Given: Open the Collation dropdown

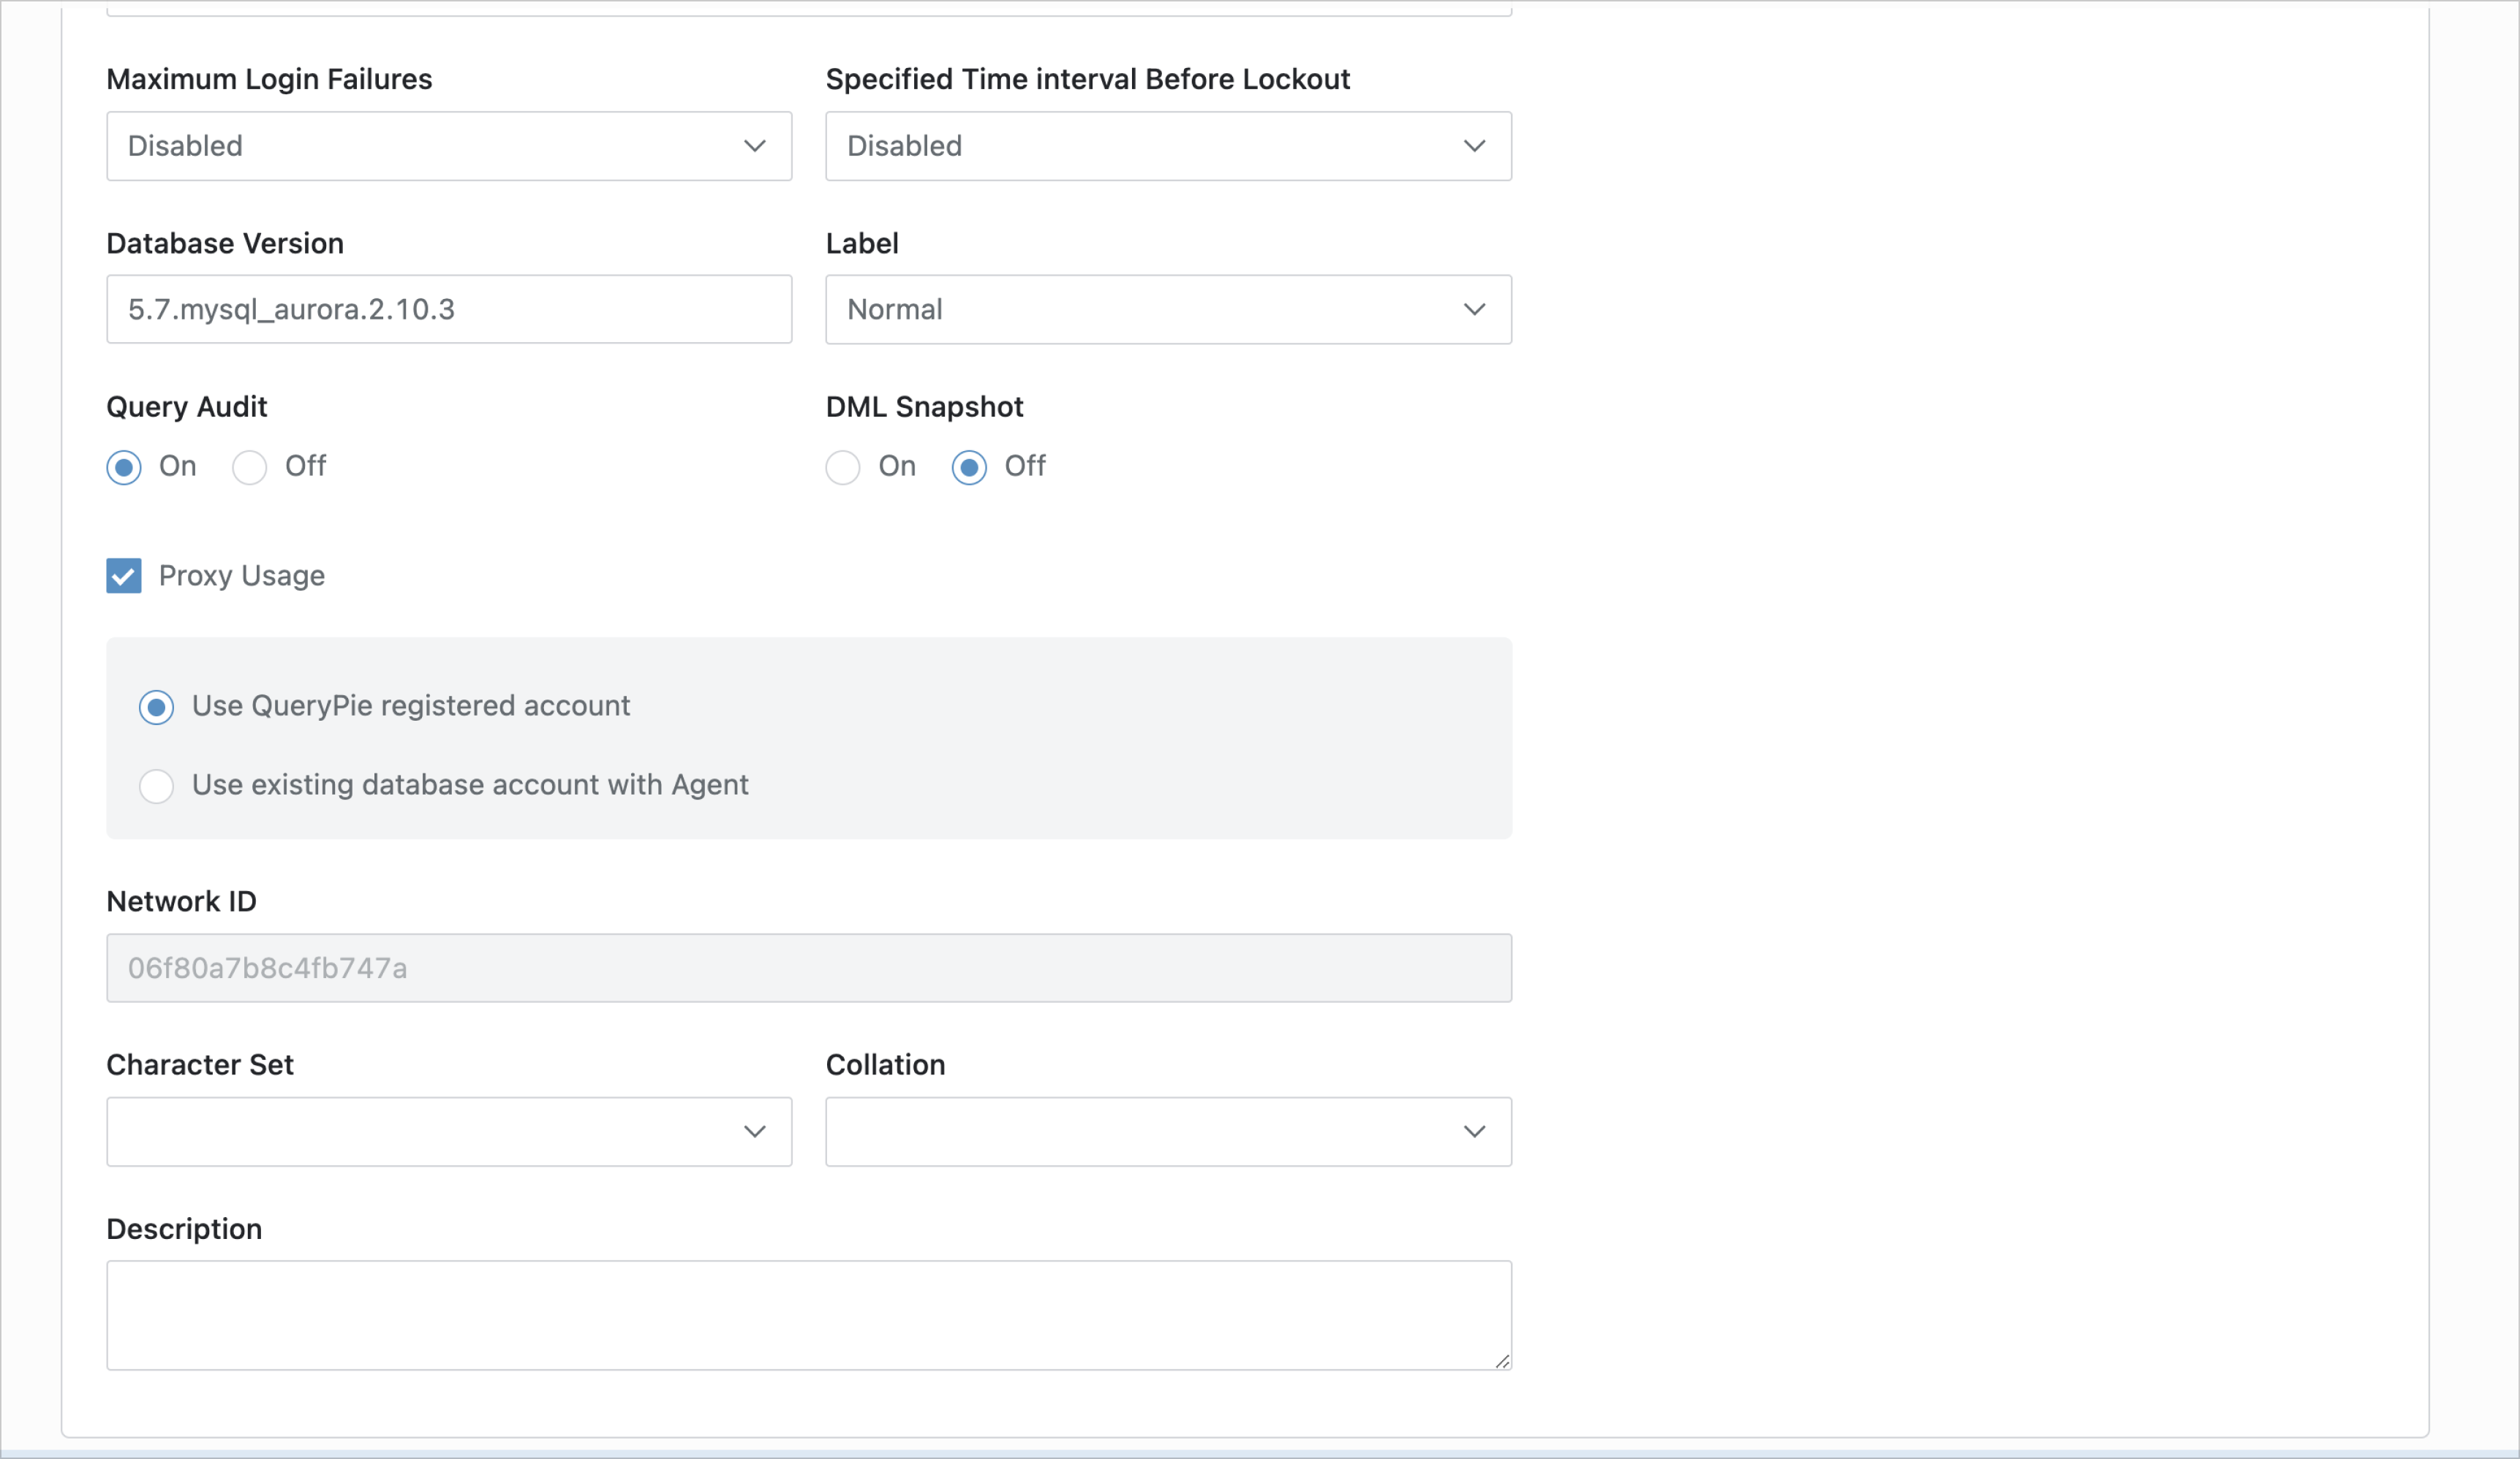Looking at the screenshot, I should click(x=1168, y=1132).
